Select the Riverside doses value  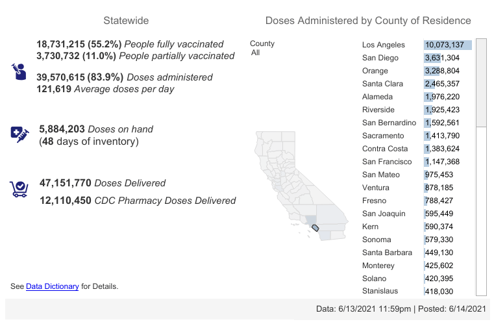[x=443, y=110]
